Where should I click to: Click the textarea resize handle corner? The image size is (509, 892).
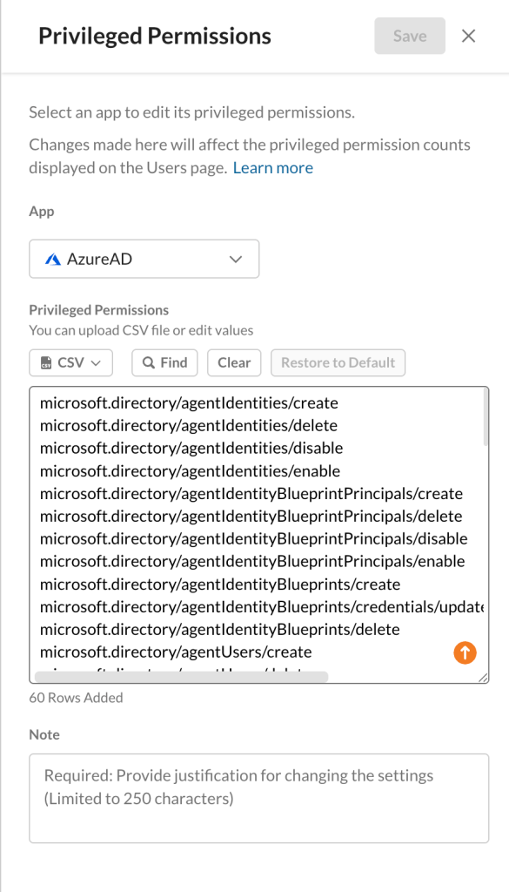[483, 677]
